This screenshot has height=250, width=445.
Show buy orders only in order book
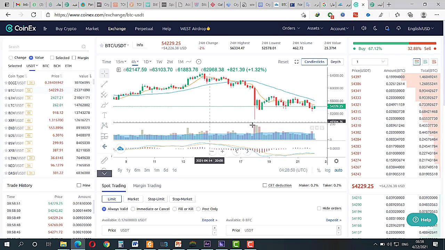(x=425, y=62)
